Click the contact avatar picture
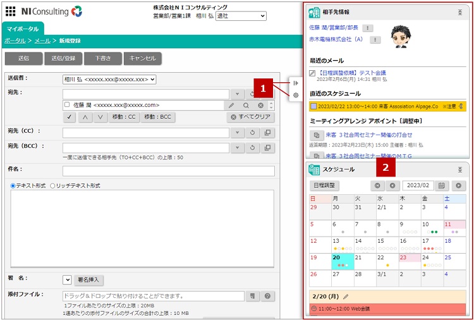Viewport: 474px width, 320px height. (401, 37)
